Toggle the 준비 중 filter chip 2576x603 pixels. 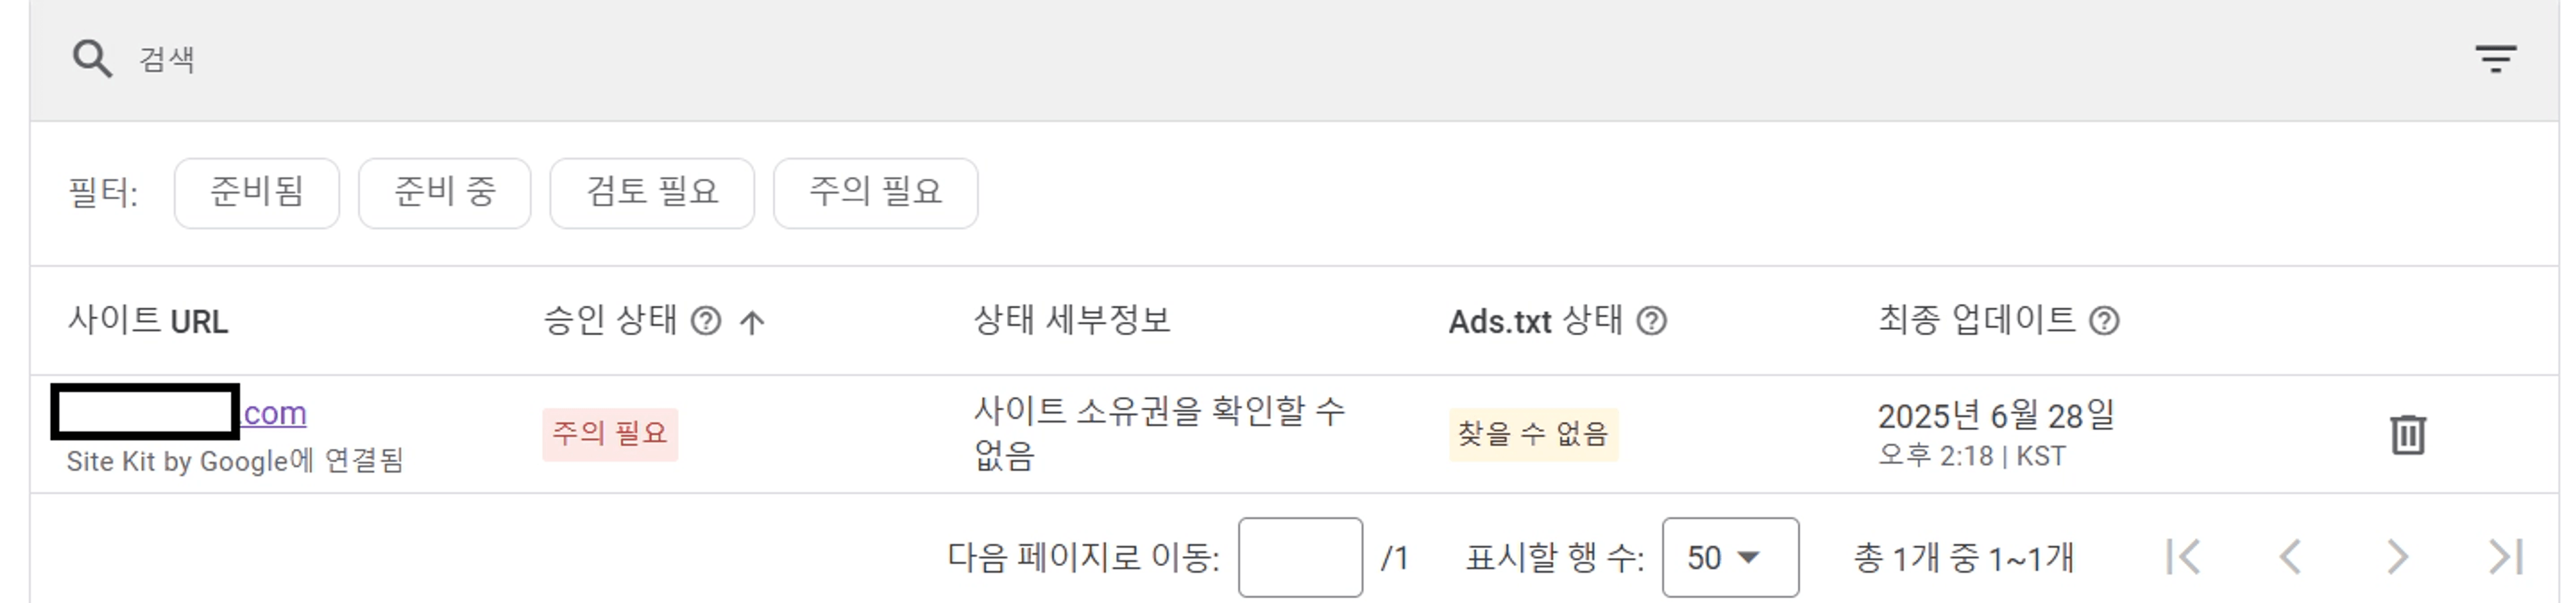click(445, 193)
